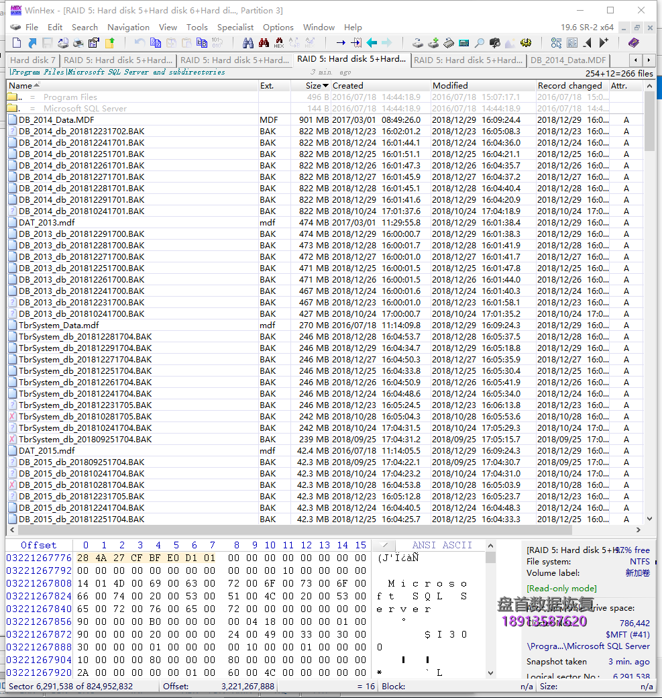Viewport: 662px width, 698px height.
Task: Click the Go To Offset arrow icon
Action: (341, 43)
